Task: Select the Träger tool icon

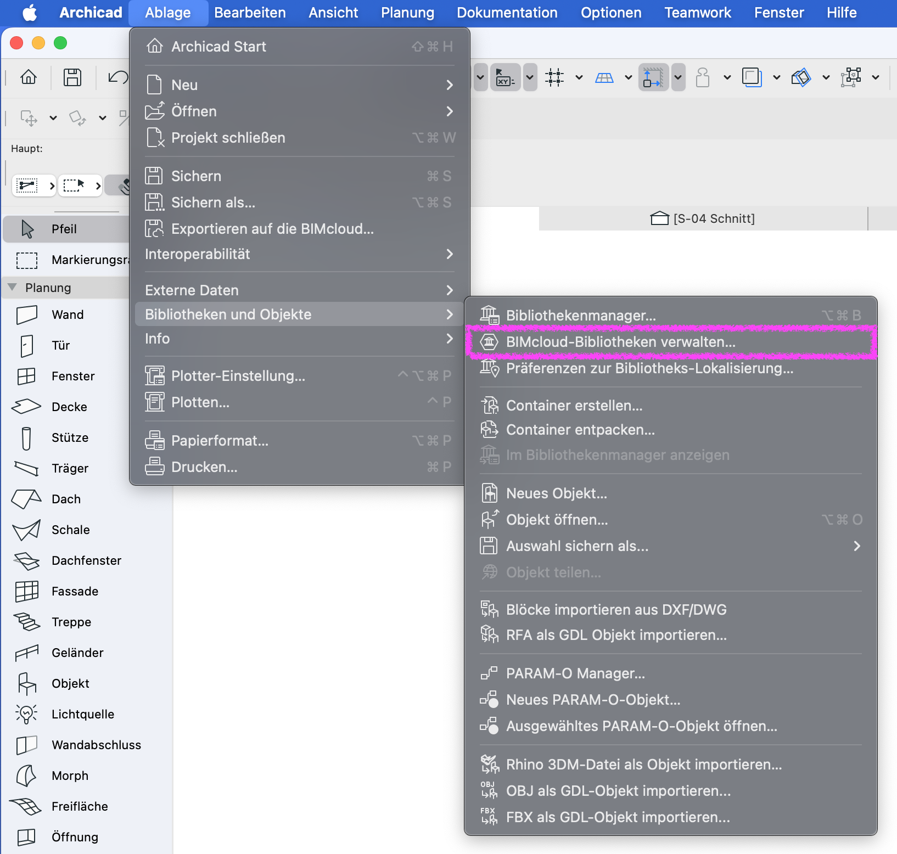Action: pyautogui.click(x=27, y=469)
